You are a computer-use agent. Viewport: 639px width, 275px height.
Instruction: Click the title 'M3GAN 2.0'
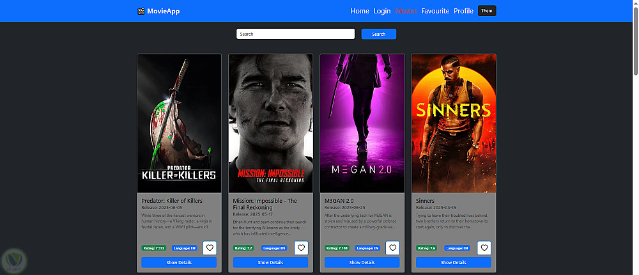(339, 201)
